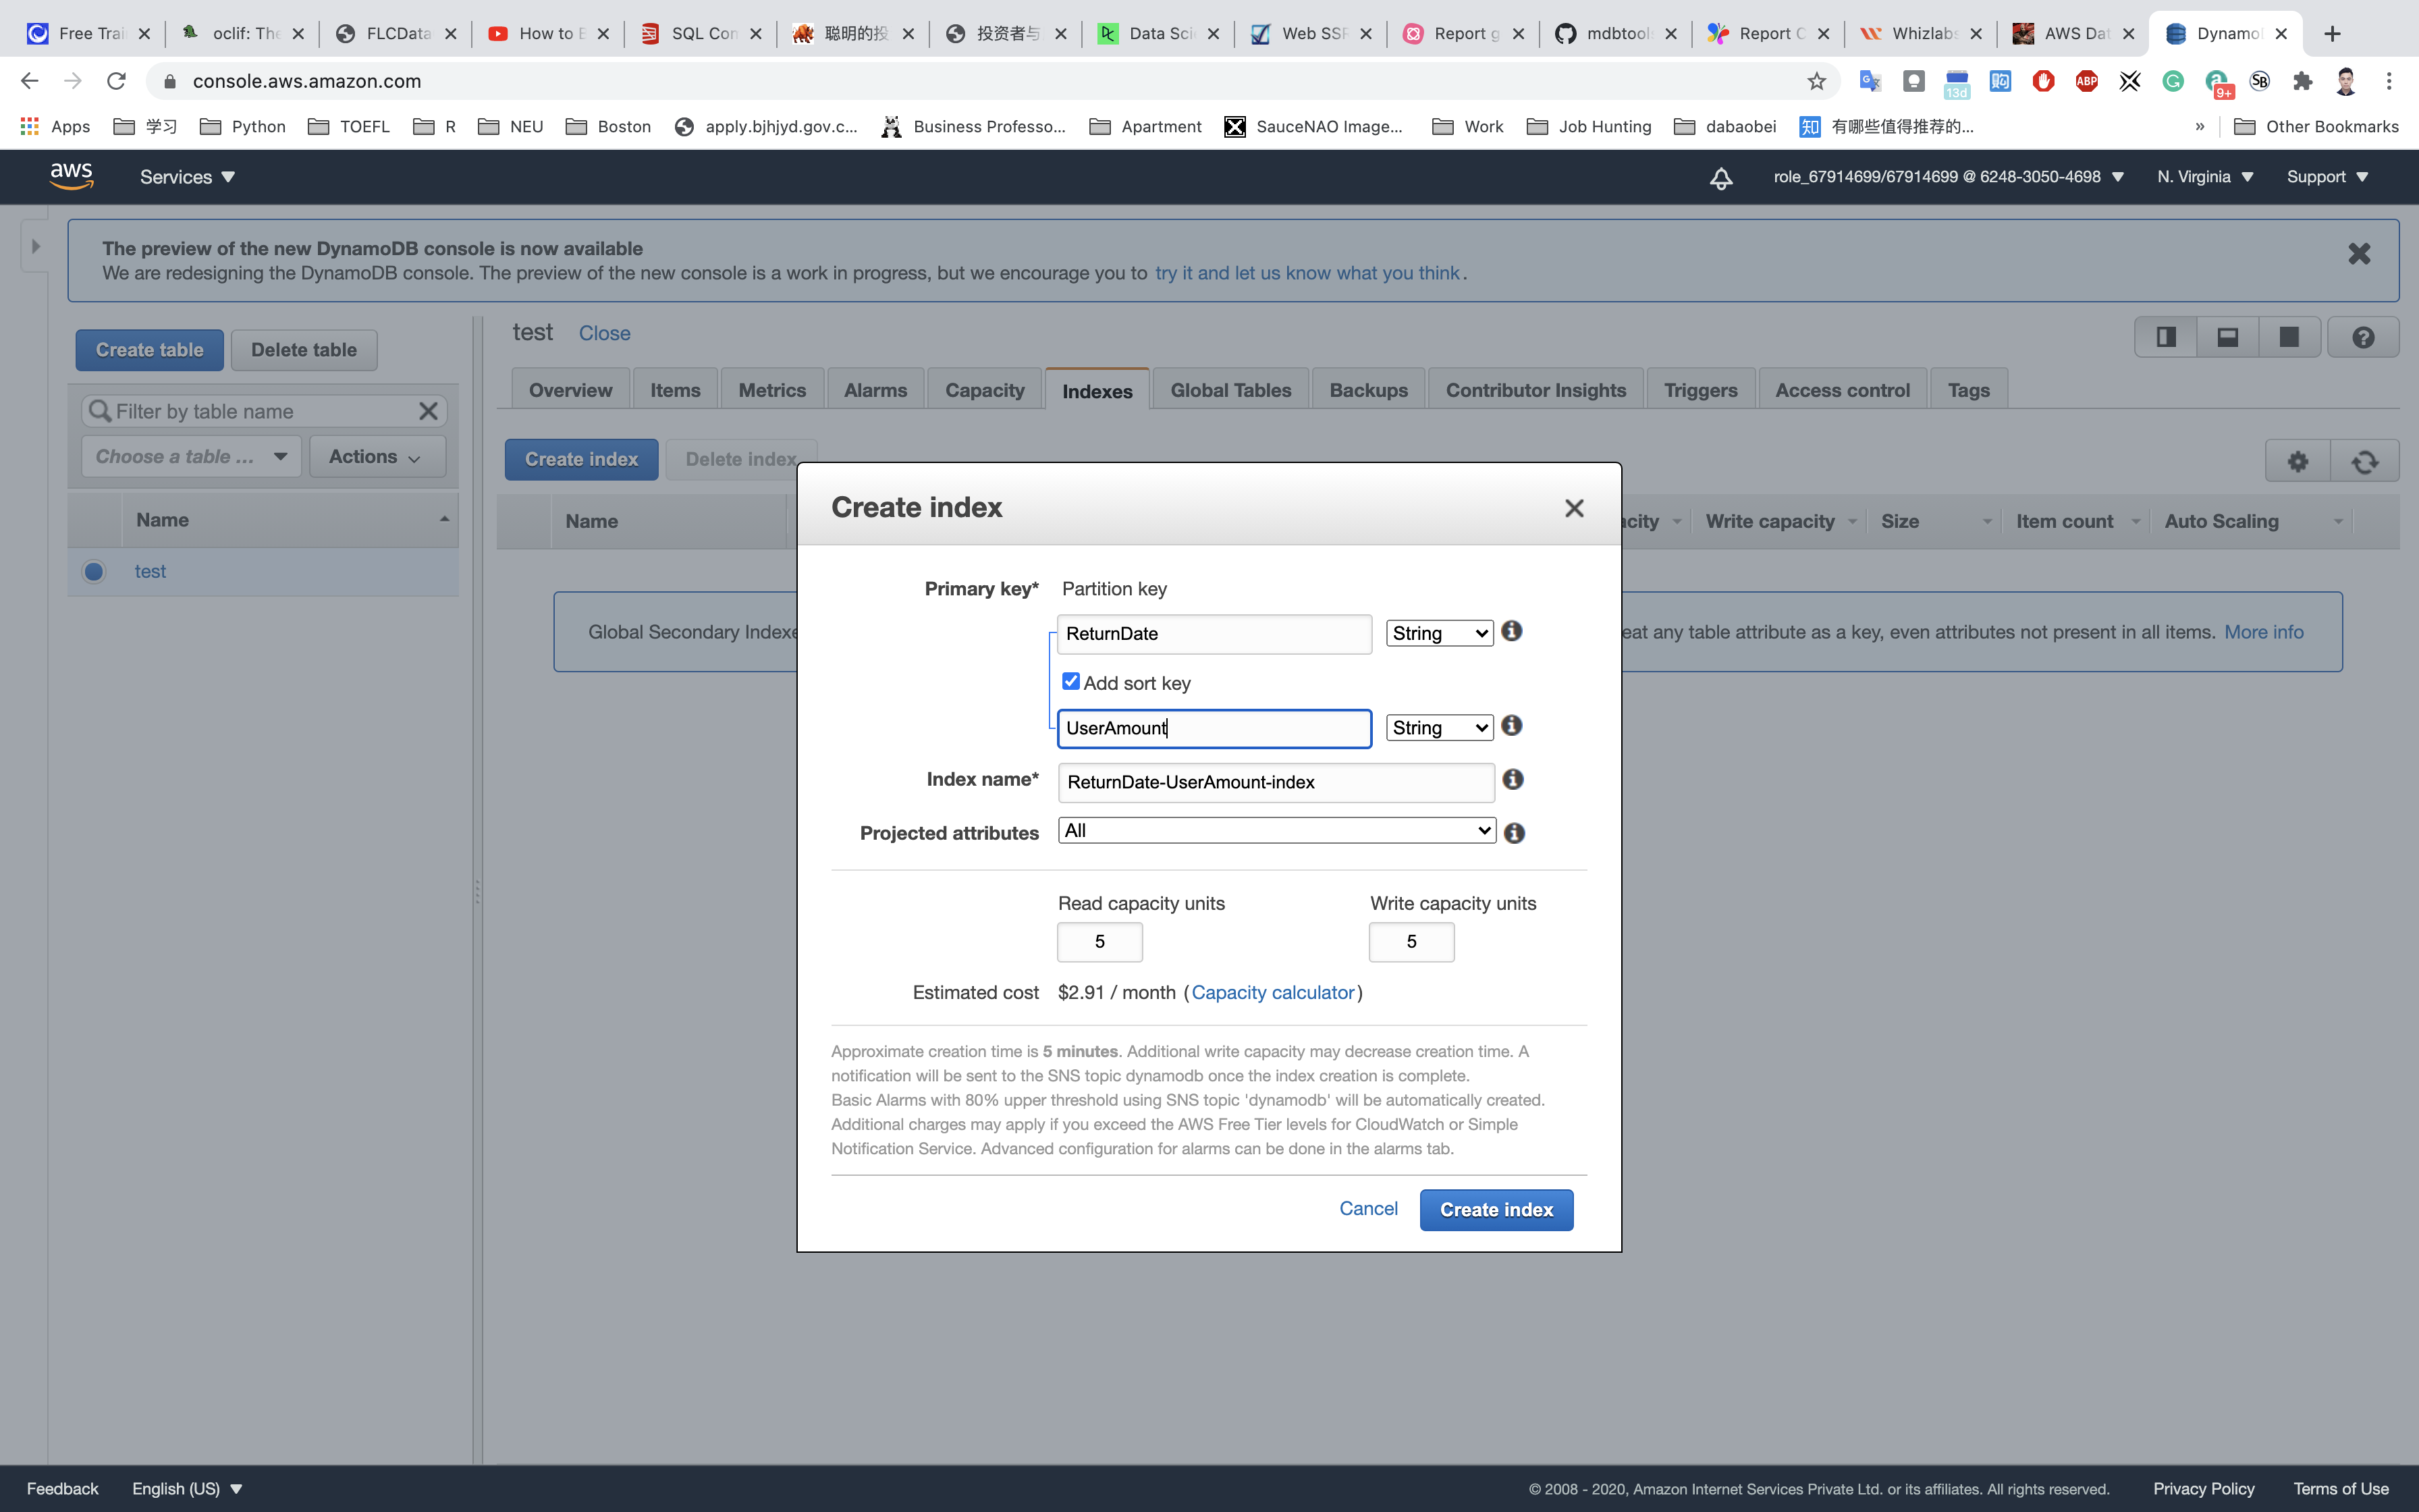Image resolution: width=2419 pixels, height=1512 pixels.
Task: Open the Services menu
Action: pyautogui.click(x=187, y=177)
